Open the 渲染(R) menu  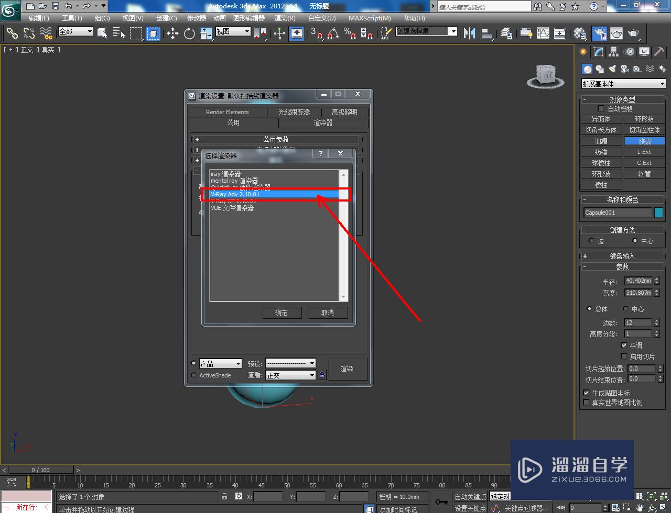tap(285, 18)
